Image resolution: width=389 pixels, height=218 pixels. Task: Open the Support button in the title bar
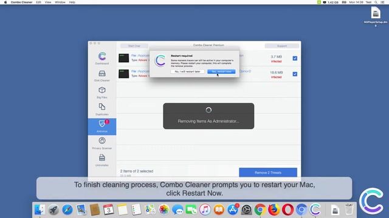pyautogui.click(x=282, y=46)
